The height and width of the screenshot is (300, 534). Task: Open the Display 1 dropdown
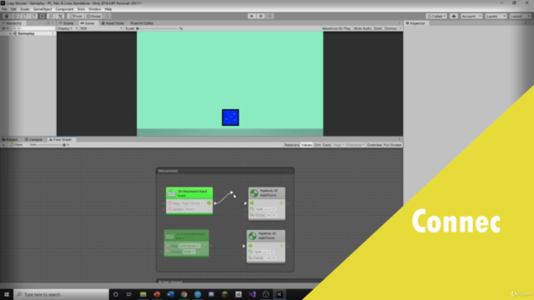pyautogui.click(x=68, y=28)
